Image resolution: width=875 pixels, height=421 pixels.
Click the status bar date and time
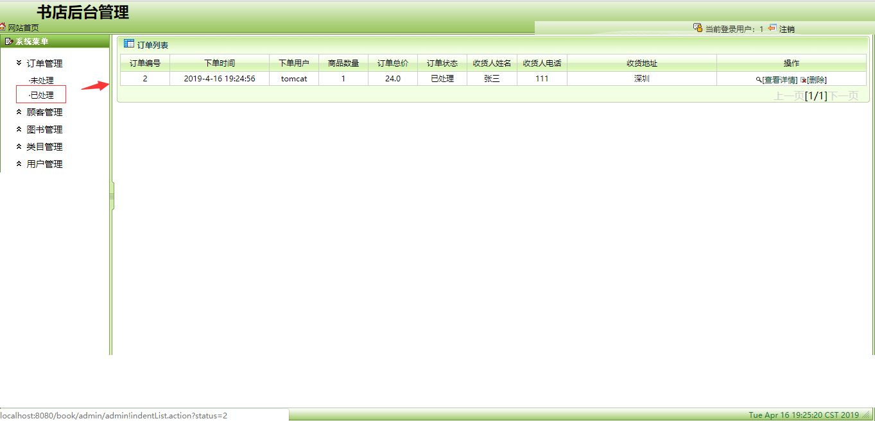(804, 415)
